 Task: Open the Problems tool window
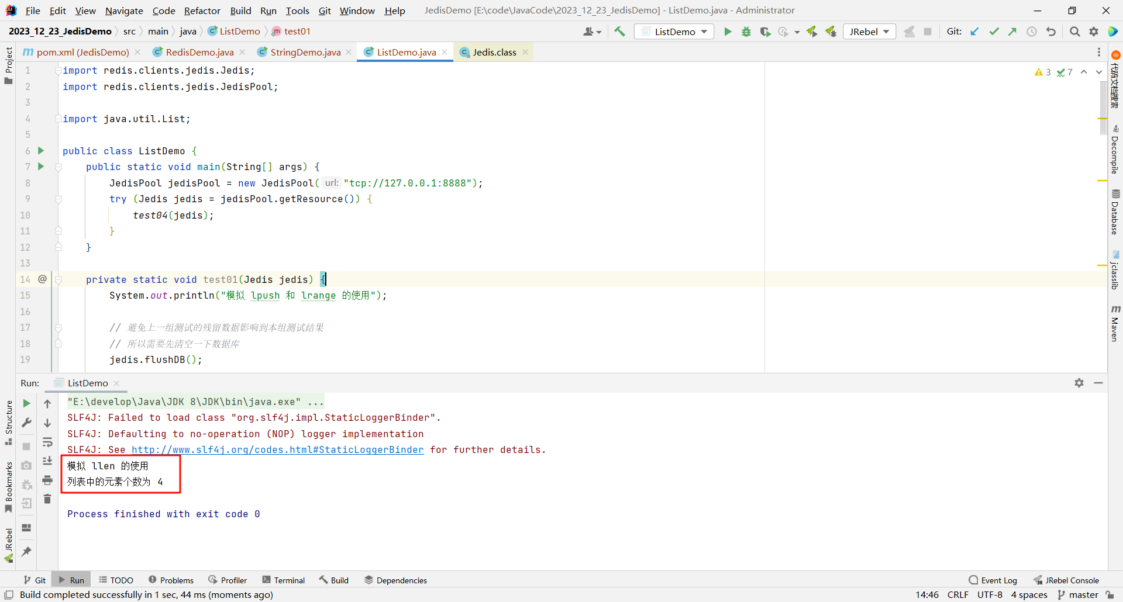(171, 580)
